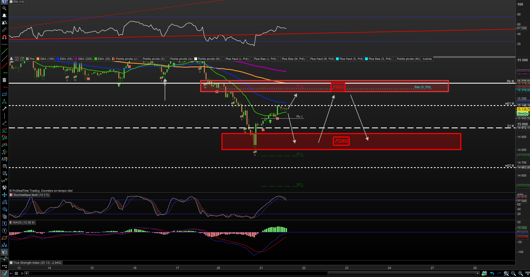Open the calendar go-to-date icon
The width and height of the screenshot is (530, 277).
point(484,273)
